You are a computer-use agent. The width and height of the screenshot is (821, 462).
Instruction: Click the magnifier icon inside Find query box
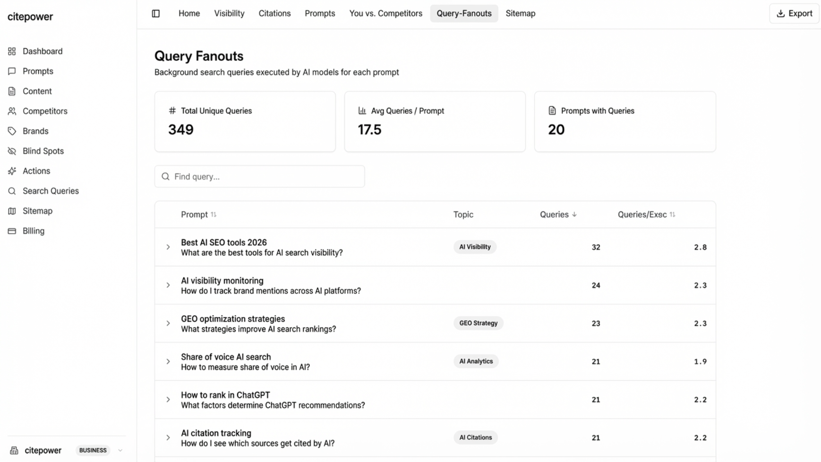[165, 177]
